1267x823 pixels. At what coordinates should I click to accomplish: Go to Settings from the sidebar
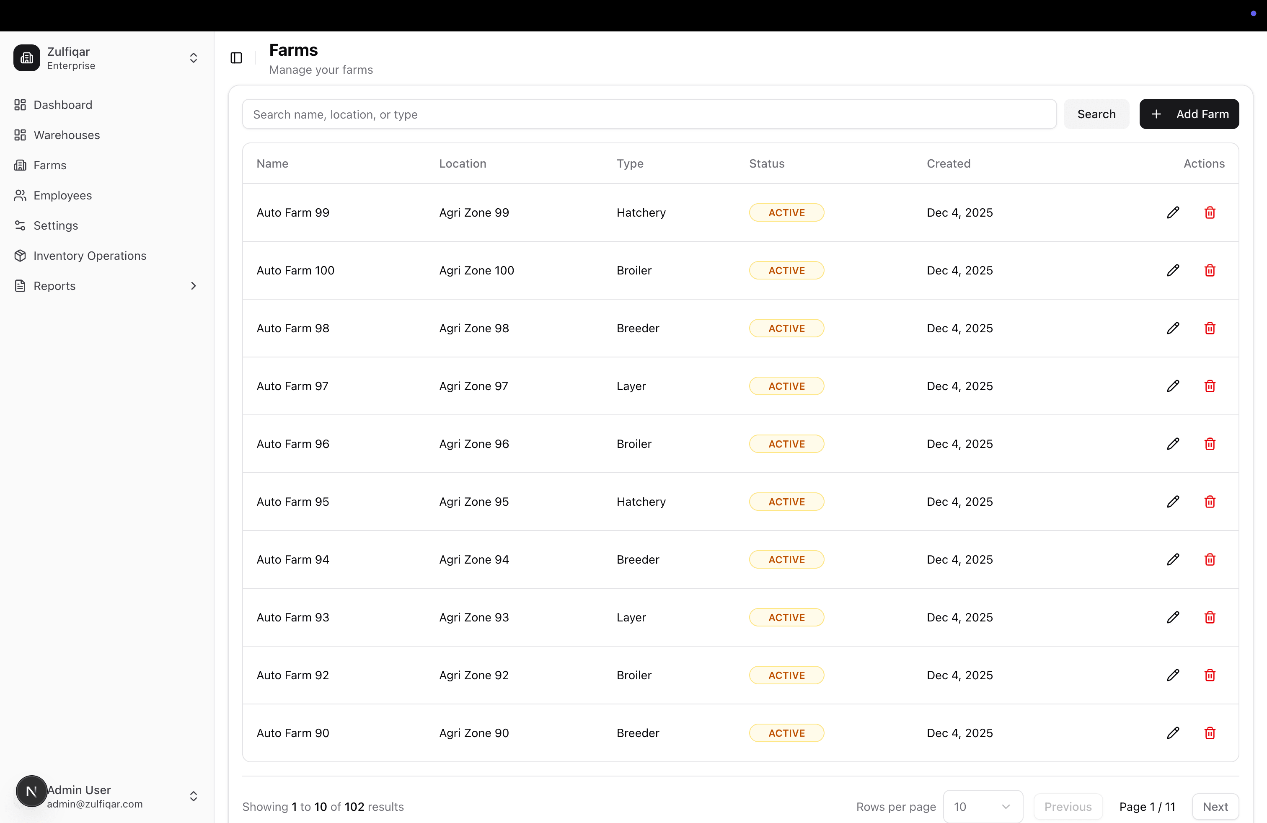55,225
